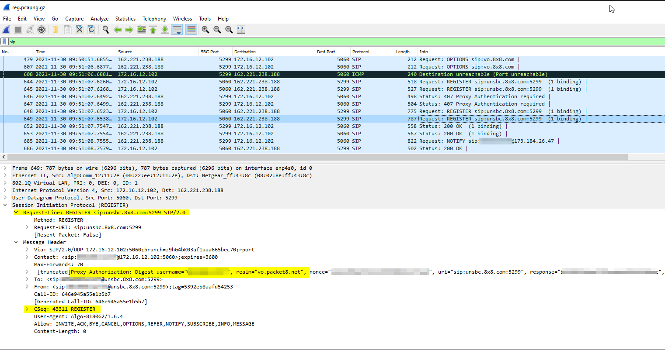Go to the first packet icon
This screenshot has width=665, height=350.
point(153,30)
